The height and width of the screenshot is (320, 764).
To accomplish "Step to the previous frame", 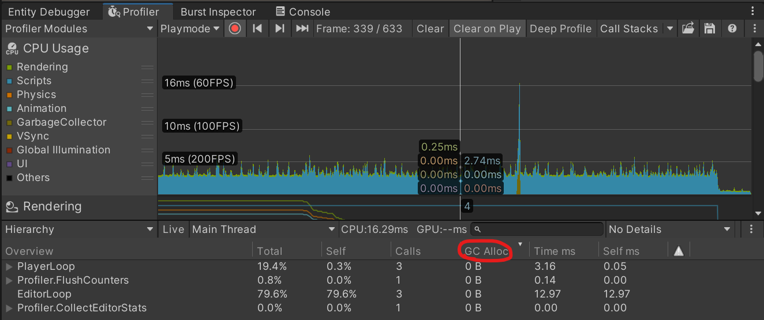I will (258, 29).
